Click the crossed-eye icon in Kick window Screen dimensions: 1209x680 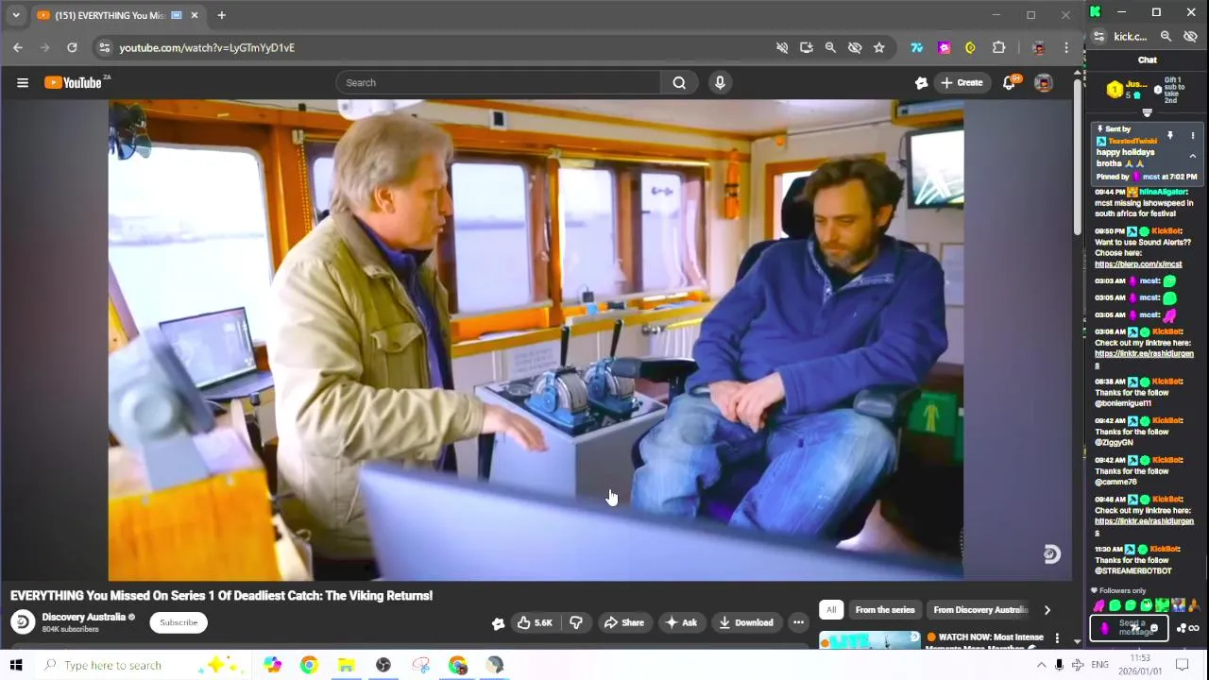[1190, 37]
